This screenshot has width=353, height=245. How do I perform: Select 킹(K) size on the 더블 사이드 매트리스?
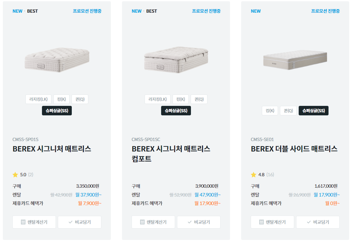(270, 110)
